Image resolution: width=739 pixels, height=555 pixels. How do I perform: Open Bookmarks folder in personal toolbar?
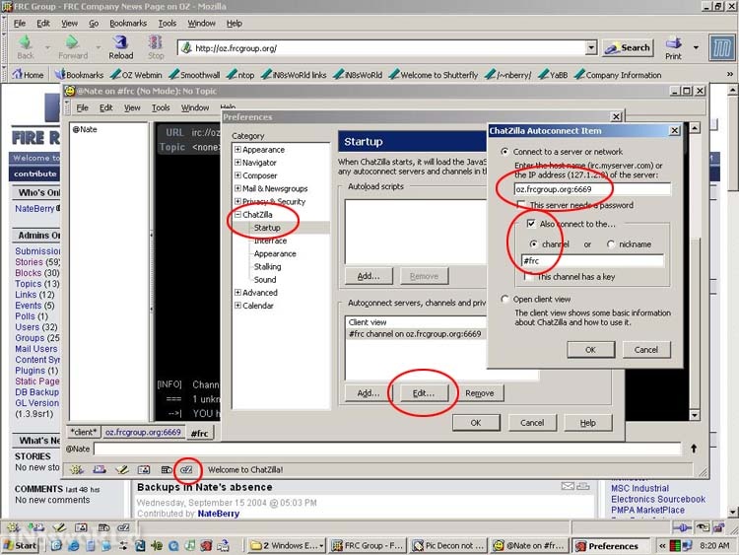(x=79, y=75)
